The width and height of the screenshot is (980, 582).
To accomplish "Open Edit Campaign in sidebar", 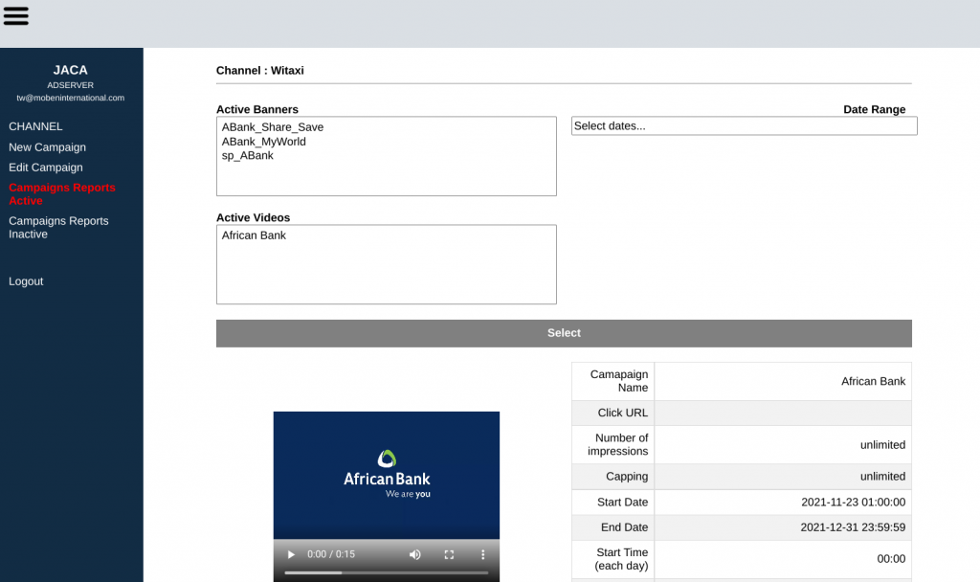I will click(x=45, y=168).
